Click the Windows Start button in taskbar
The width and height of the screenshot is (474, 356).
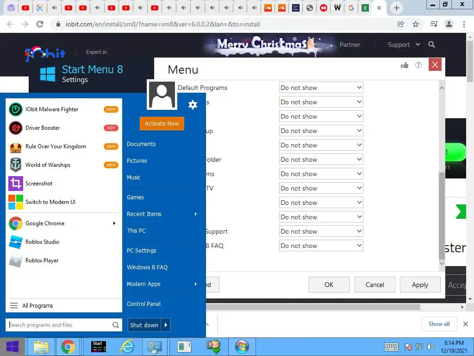click(12, 347)
